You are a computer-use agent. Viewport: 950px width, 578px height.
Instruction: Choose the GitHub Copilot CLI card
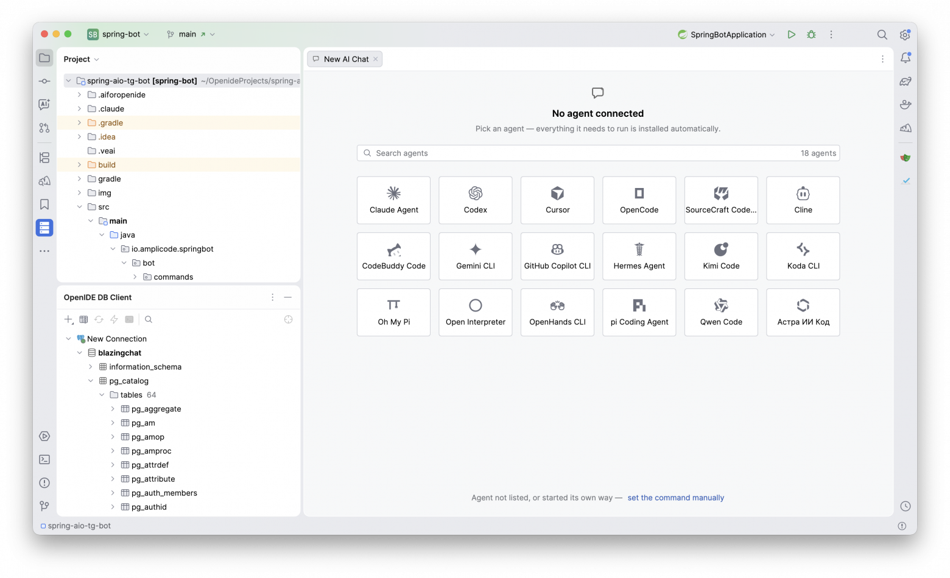tap(557, 256)
